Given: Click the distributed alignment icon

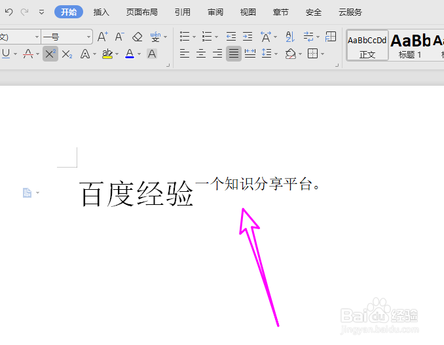Looking at the screenshot, I should click(250, 54).
